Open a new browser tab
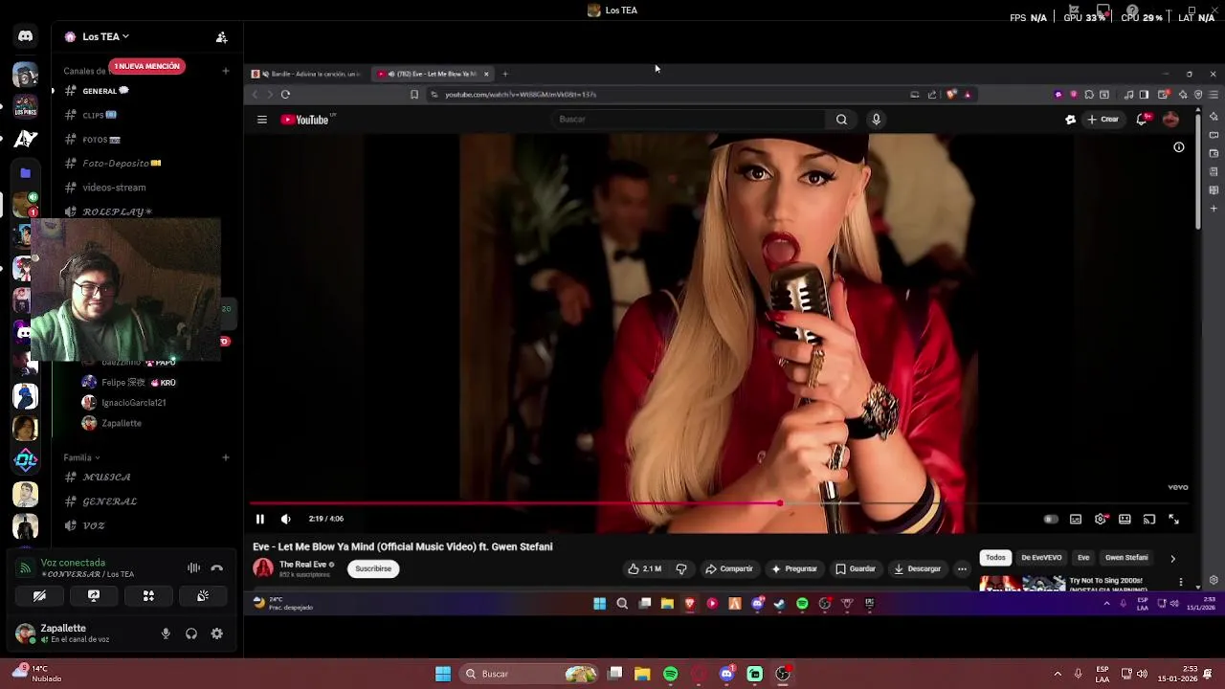 (505, 74)
